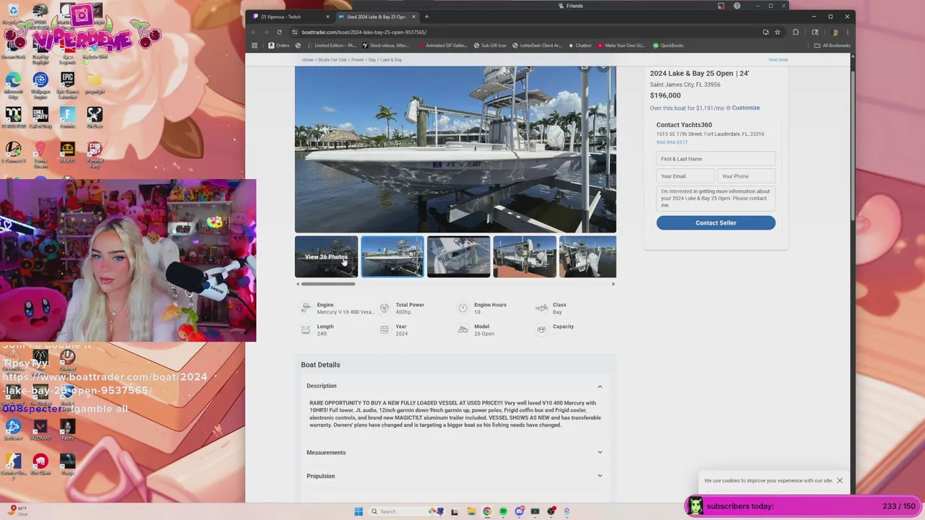Open the Riot Client desktop shortcut
Screen dimensions: 925x520
tap(40, 464)
